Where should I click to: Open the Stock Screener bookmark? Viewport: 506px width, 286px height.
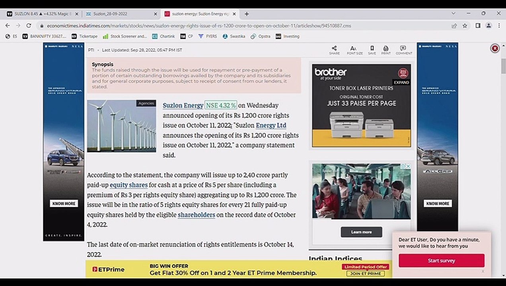[x=125, y=36]
